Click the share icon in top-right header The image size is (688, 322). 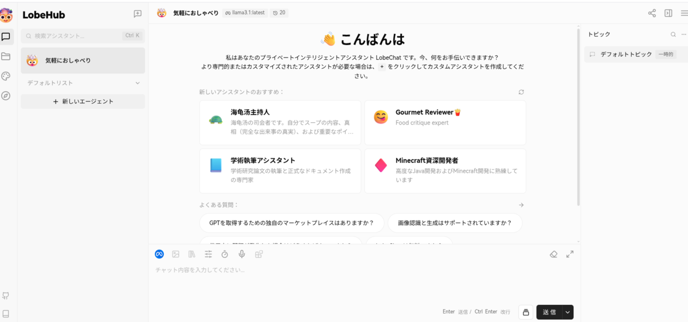click(x=652, y=13)
